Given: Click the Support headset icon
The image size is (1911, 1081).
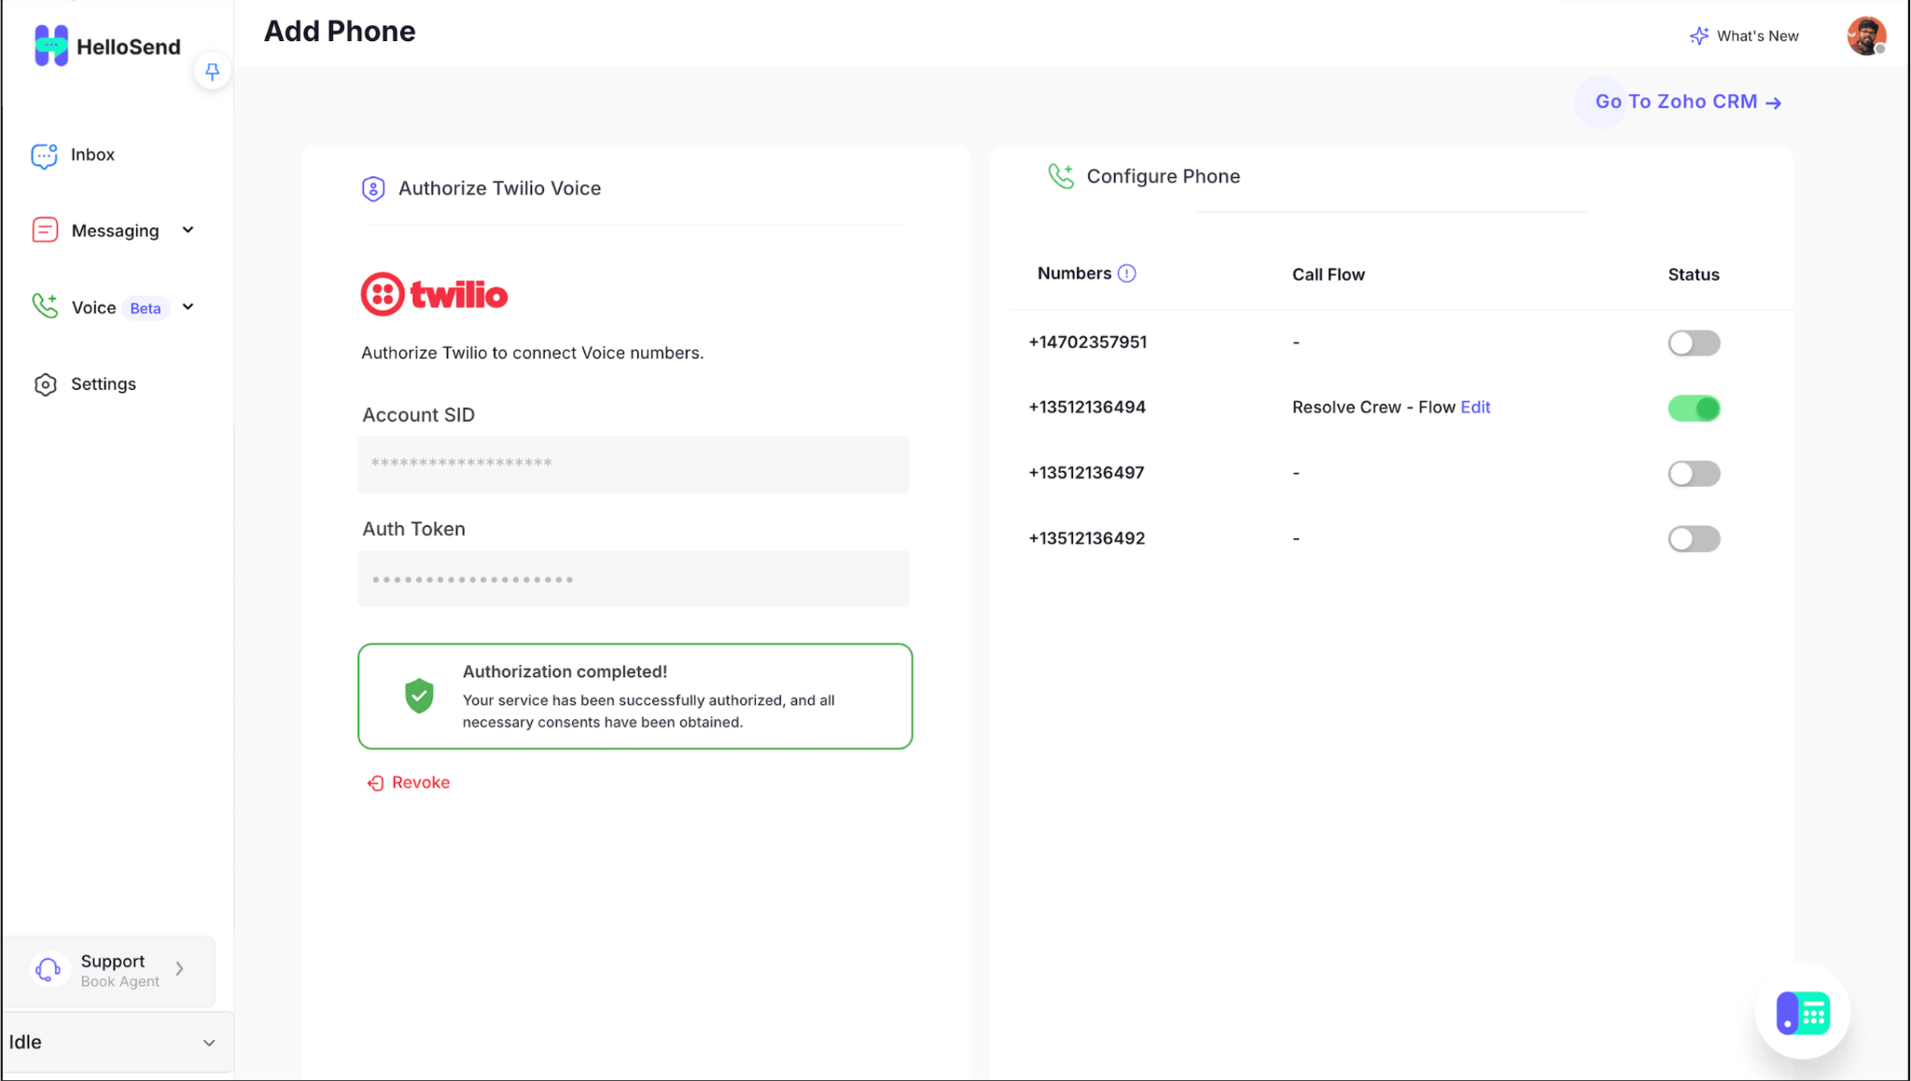Looking at the screenshot, I should (x=48, y=970).
